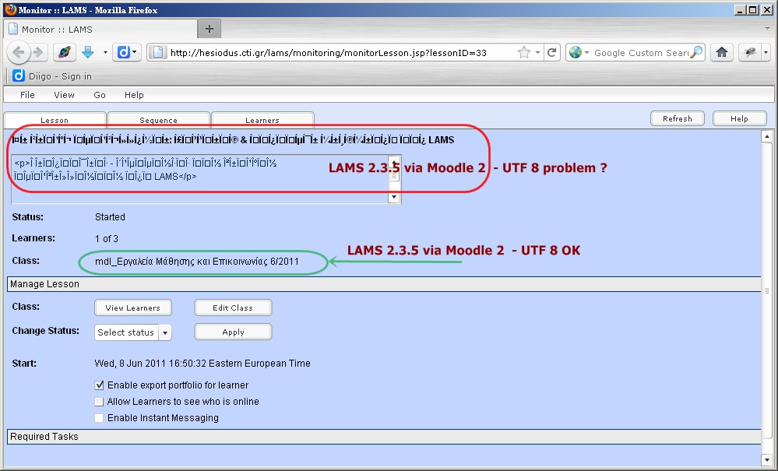Click the Forward navigation arrow
Viewport: 778px width, 471px height.
click(x=38, y=53)
